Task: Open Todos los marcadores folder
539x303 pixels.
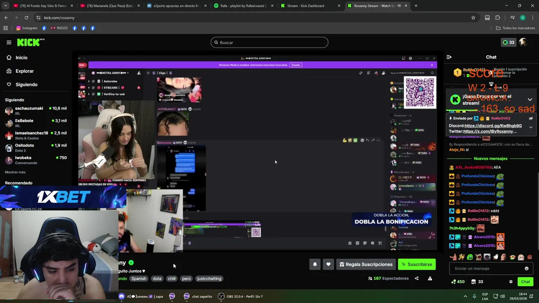Action: [x=515, y=28]
